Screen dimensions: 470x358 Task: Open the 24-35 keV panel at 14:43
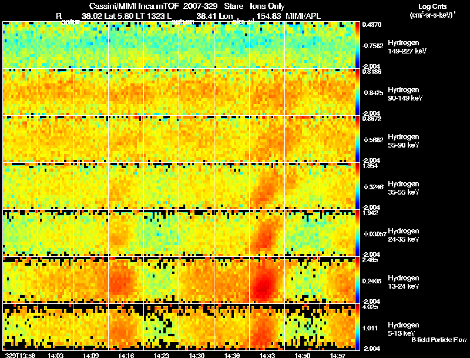pyautogui.click(x=267, y=233)
